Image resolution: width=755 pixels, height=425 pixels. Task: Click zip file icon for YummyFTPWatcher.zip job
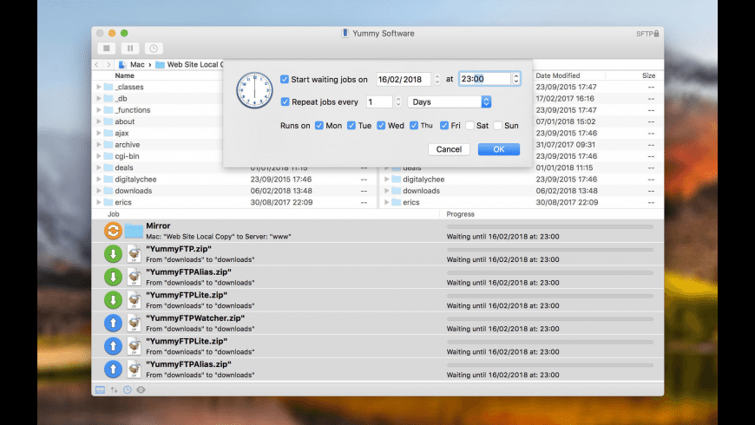134,323
